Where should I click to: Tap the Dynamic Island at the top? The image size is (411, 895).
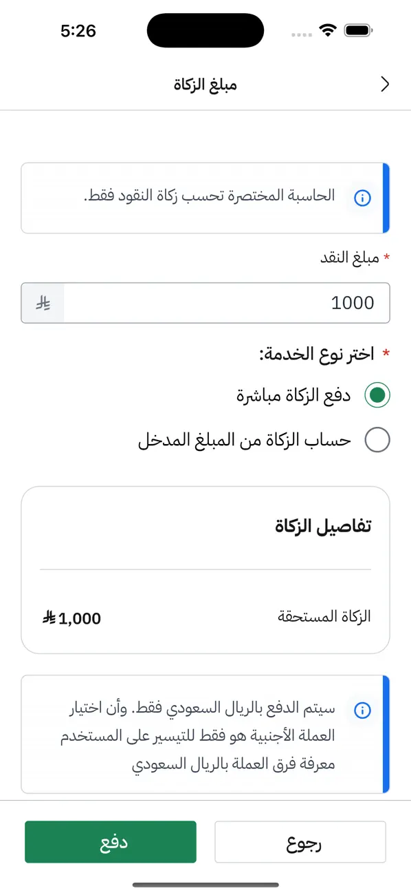(x=205, y=30)
